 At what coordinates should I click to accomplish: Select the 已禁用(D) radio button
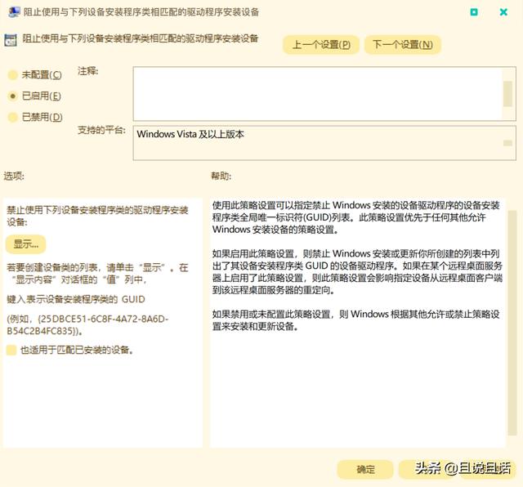pyautogui.click(x=13, y=117)
